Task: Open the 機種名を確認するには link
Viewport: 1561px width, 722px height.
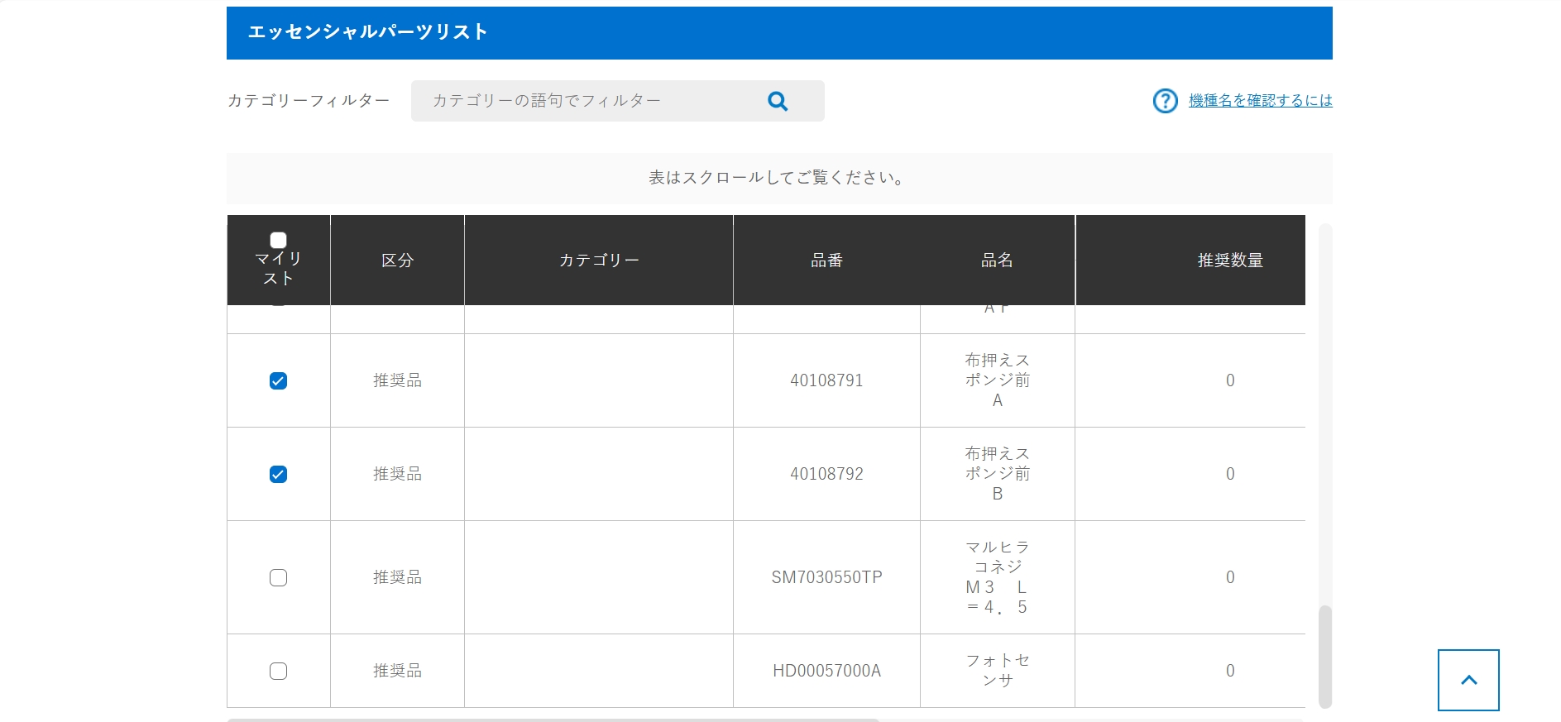Action: [x=1260, y=101]
